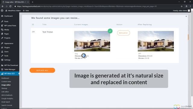Click the Users icon in the sidebar

[x=2, y=52]
